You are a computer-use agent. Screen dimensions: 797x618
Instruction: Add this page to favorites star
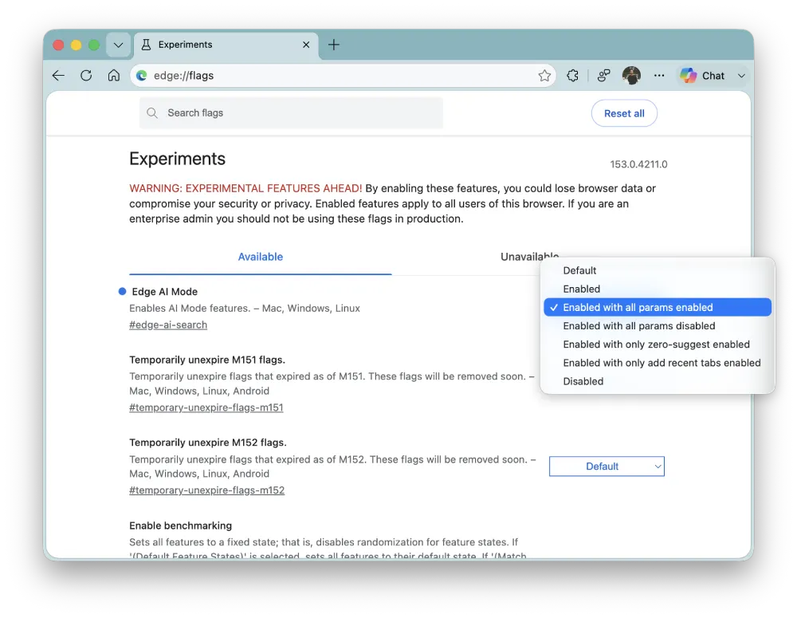pos(544,76)
